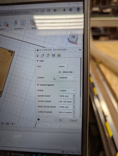The height and width of the screenshot is (156, 118).
Task: Click the dialog expand double-arrow icon
Action: [x=80, y=50]
